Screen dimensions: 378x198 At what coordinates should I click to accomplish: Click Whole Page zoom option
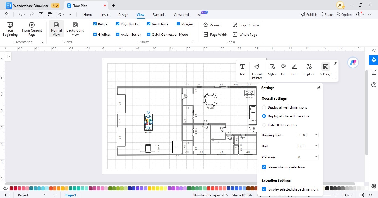pyautogui.click(x=245, y=35)
